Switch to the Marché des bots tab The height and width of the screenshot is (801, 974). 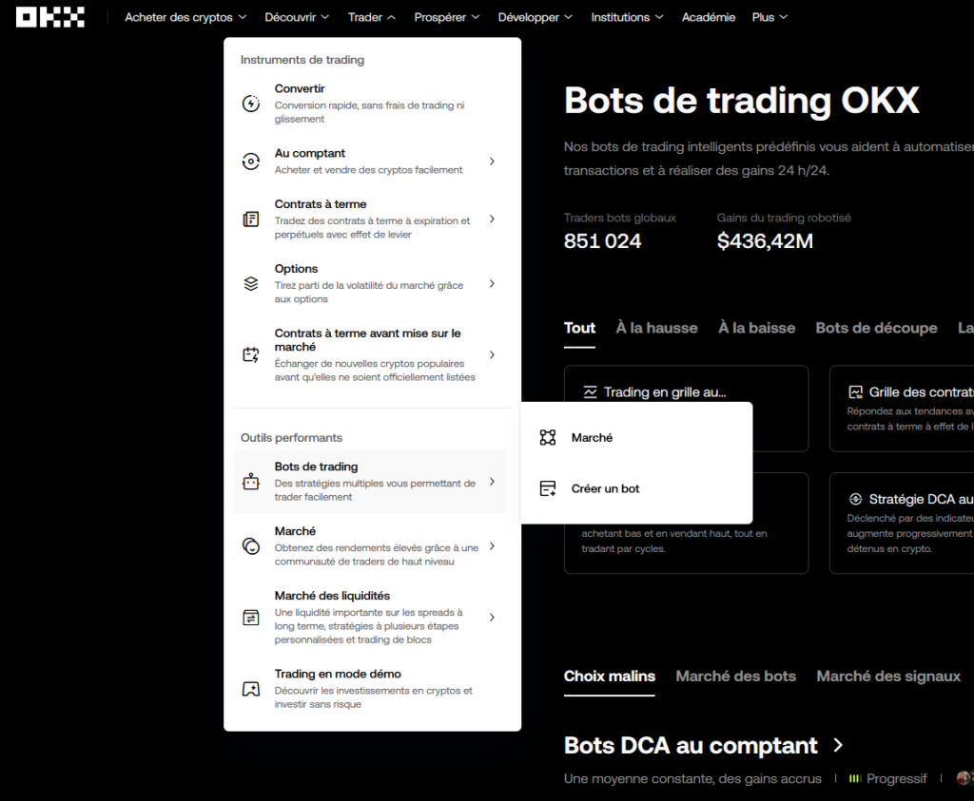[735, 677]
